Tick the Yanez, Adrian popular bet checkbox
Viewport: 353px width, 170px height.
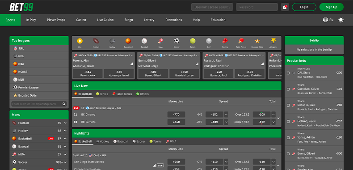(288, 137)
